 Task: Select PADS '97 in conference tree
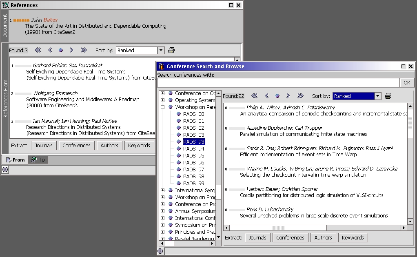coord(193,169)
